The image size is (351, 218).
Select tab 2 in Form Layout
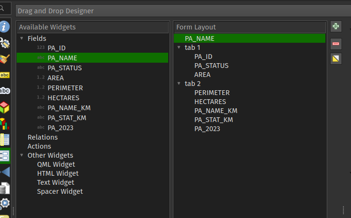192,84
